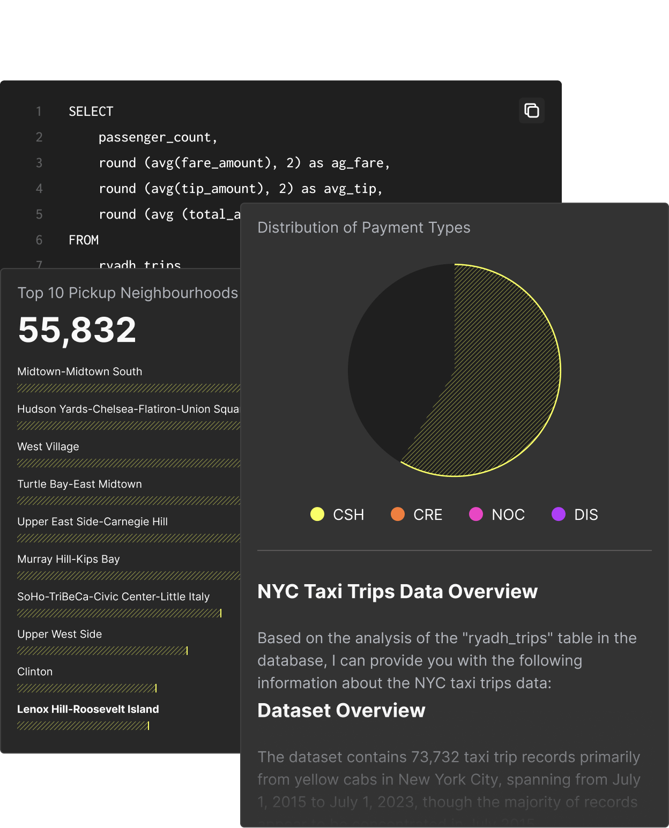Viewport: 669px width, 828px height.
Task: Click the NOC legend label
Action: tap(508, 515)
